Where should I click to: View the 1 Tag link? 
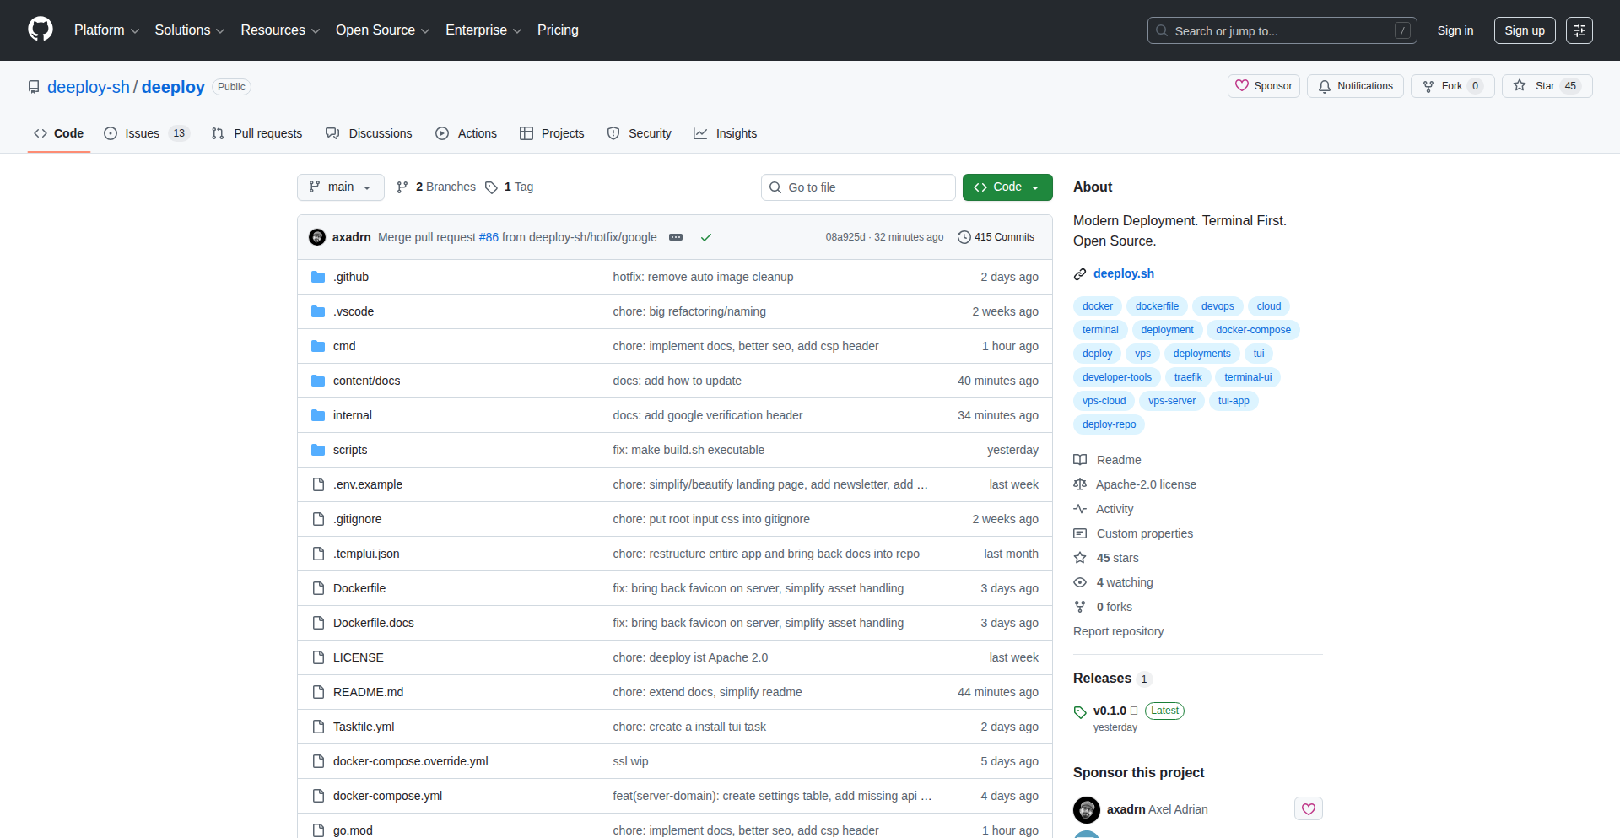[x=510, y=187]
